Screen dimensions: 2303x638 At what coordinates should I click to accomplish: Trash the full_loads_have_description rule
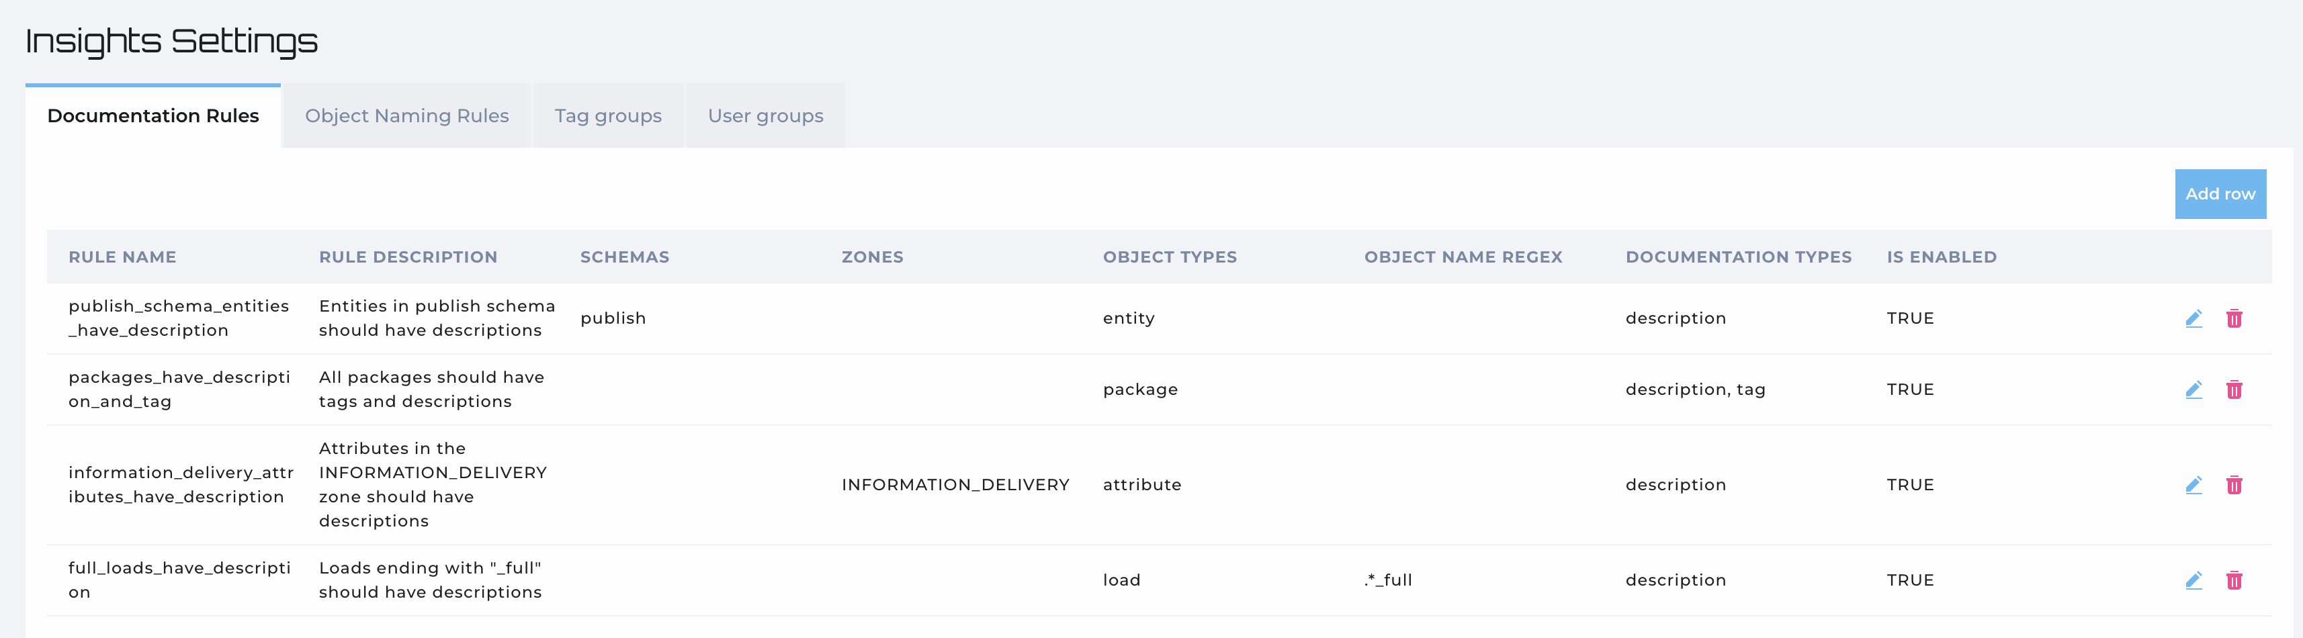click(2235, 580)
